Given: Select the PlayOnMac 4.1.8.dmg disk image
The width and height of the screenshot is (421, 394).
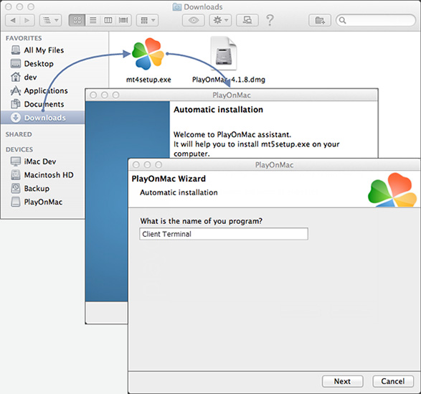Looking at the screenshot, I should 223,54.
